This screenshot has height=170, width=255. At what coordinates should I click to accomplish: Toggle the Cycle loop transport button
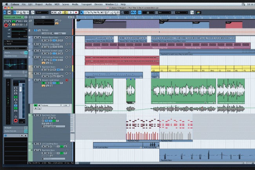(60, 13)
